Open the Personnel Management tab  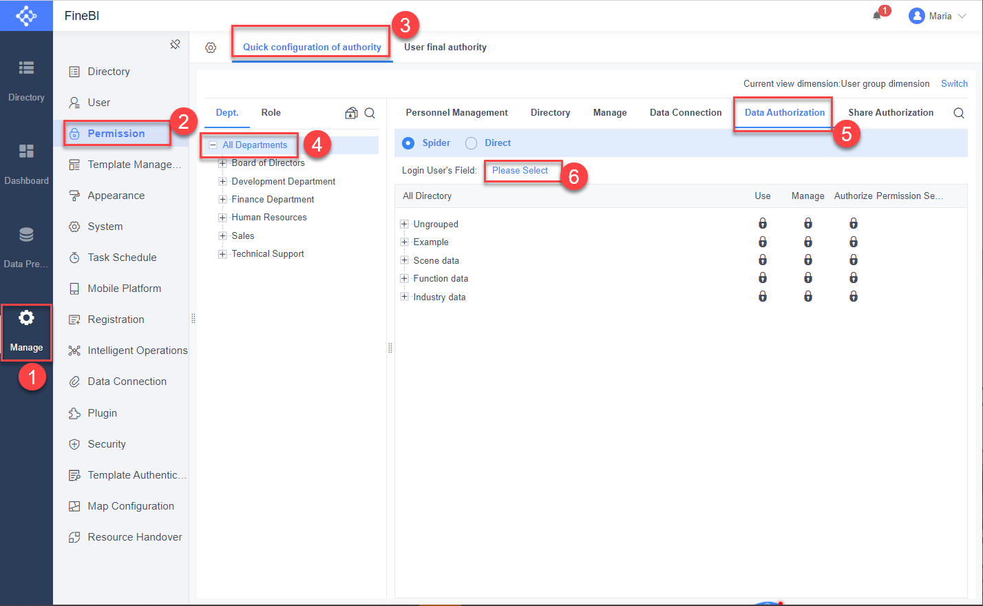coord(457,113)
